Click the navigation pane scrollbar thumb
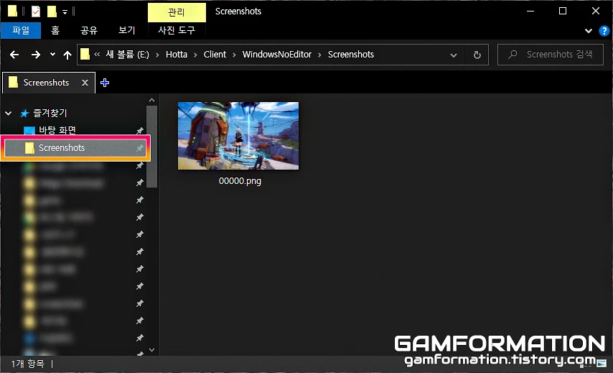 pyautogui.click(x=151, y=147)
